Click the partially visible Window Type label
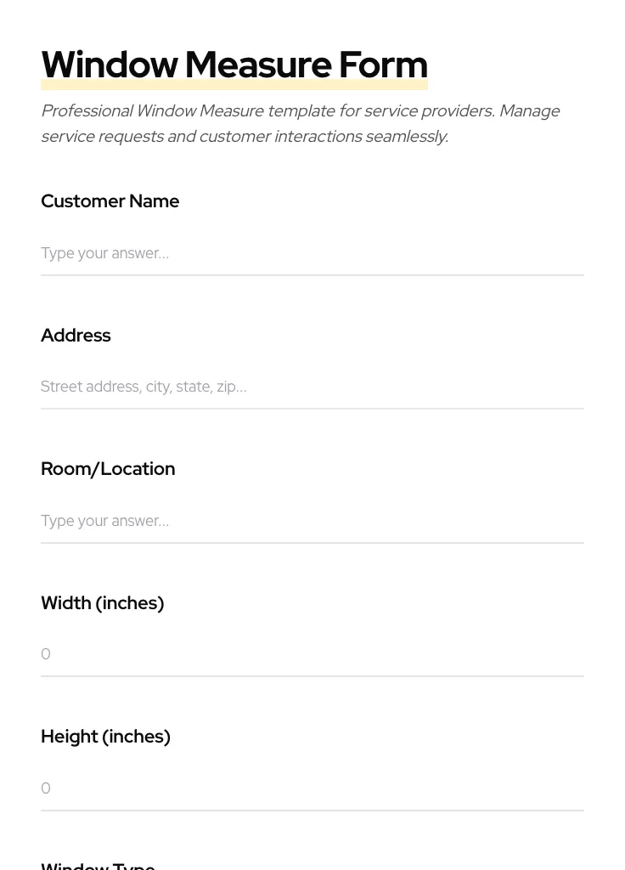This screenshot has width=625, height=870. (x=98, y=864)
